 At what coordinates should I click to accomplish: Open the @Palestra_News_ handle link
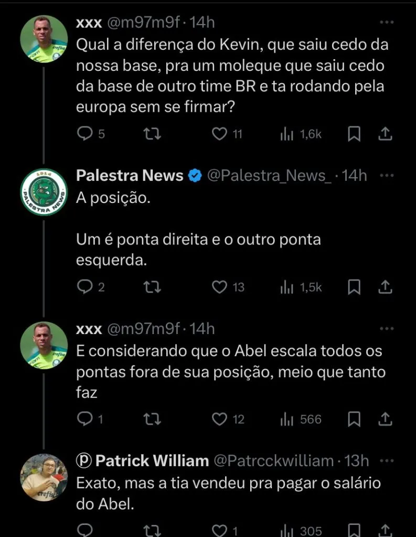point(269,176)
